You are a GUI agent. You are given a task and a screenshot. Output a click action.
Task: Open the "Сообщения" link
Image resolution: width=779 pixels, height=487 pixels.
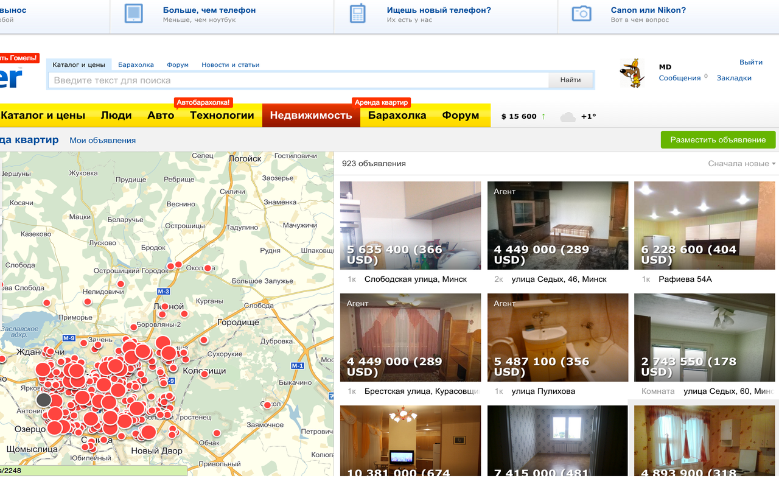pyautogui.click(x=680, y=78)
